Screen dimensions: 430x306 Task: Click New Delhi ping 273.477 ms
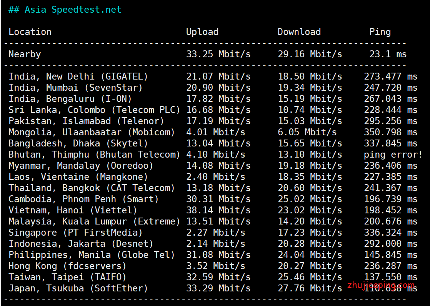tap(391, 76)
